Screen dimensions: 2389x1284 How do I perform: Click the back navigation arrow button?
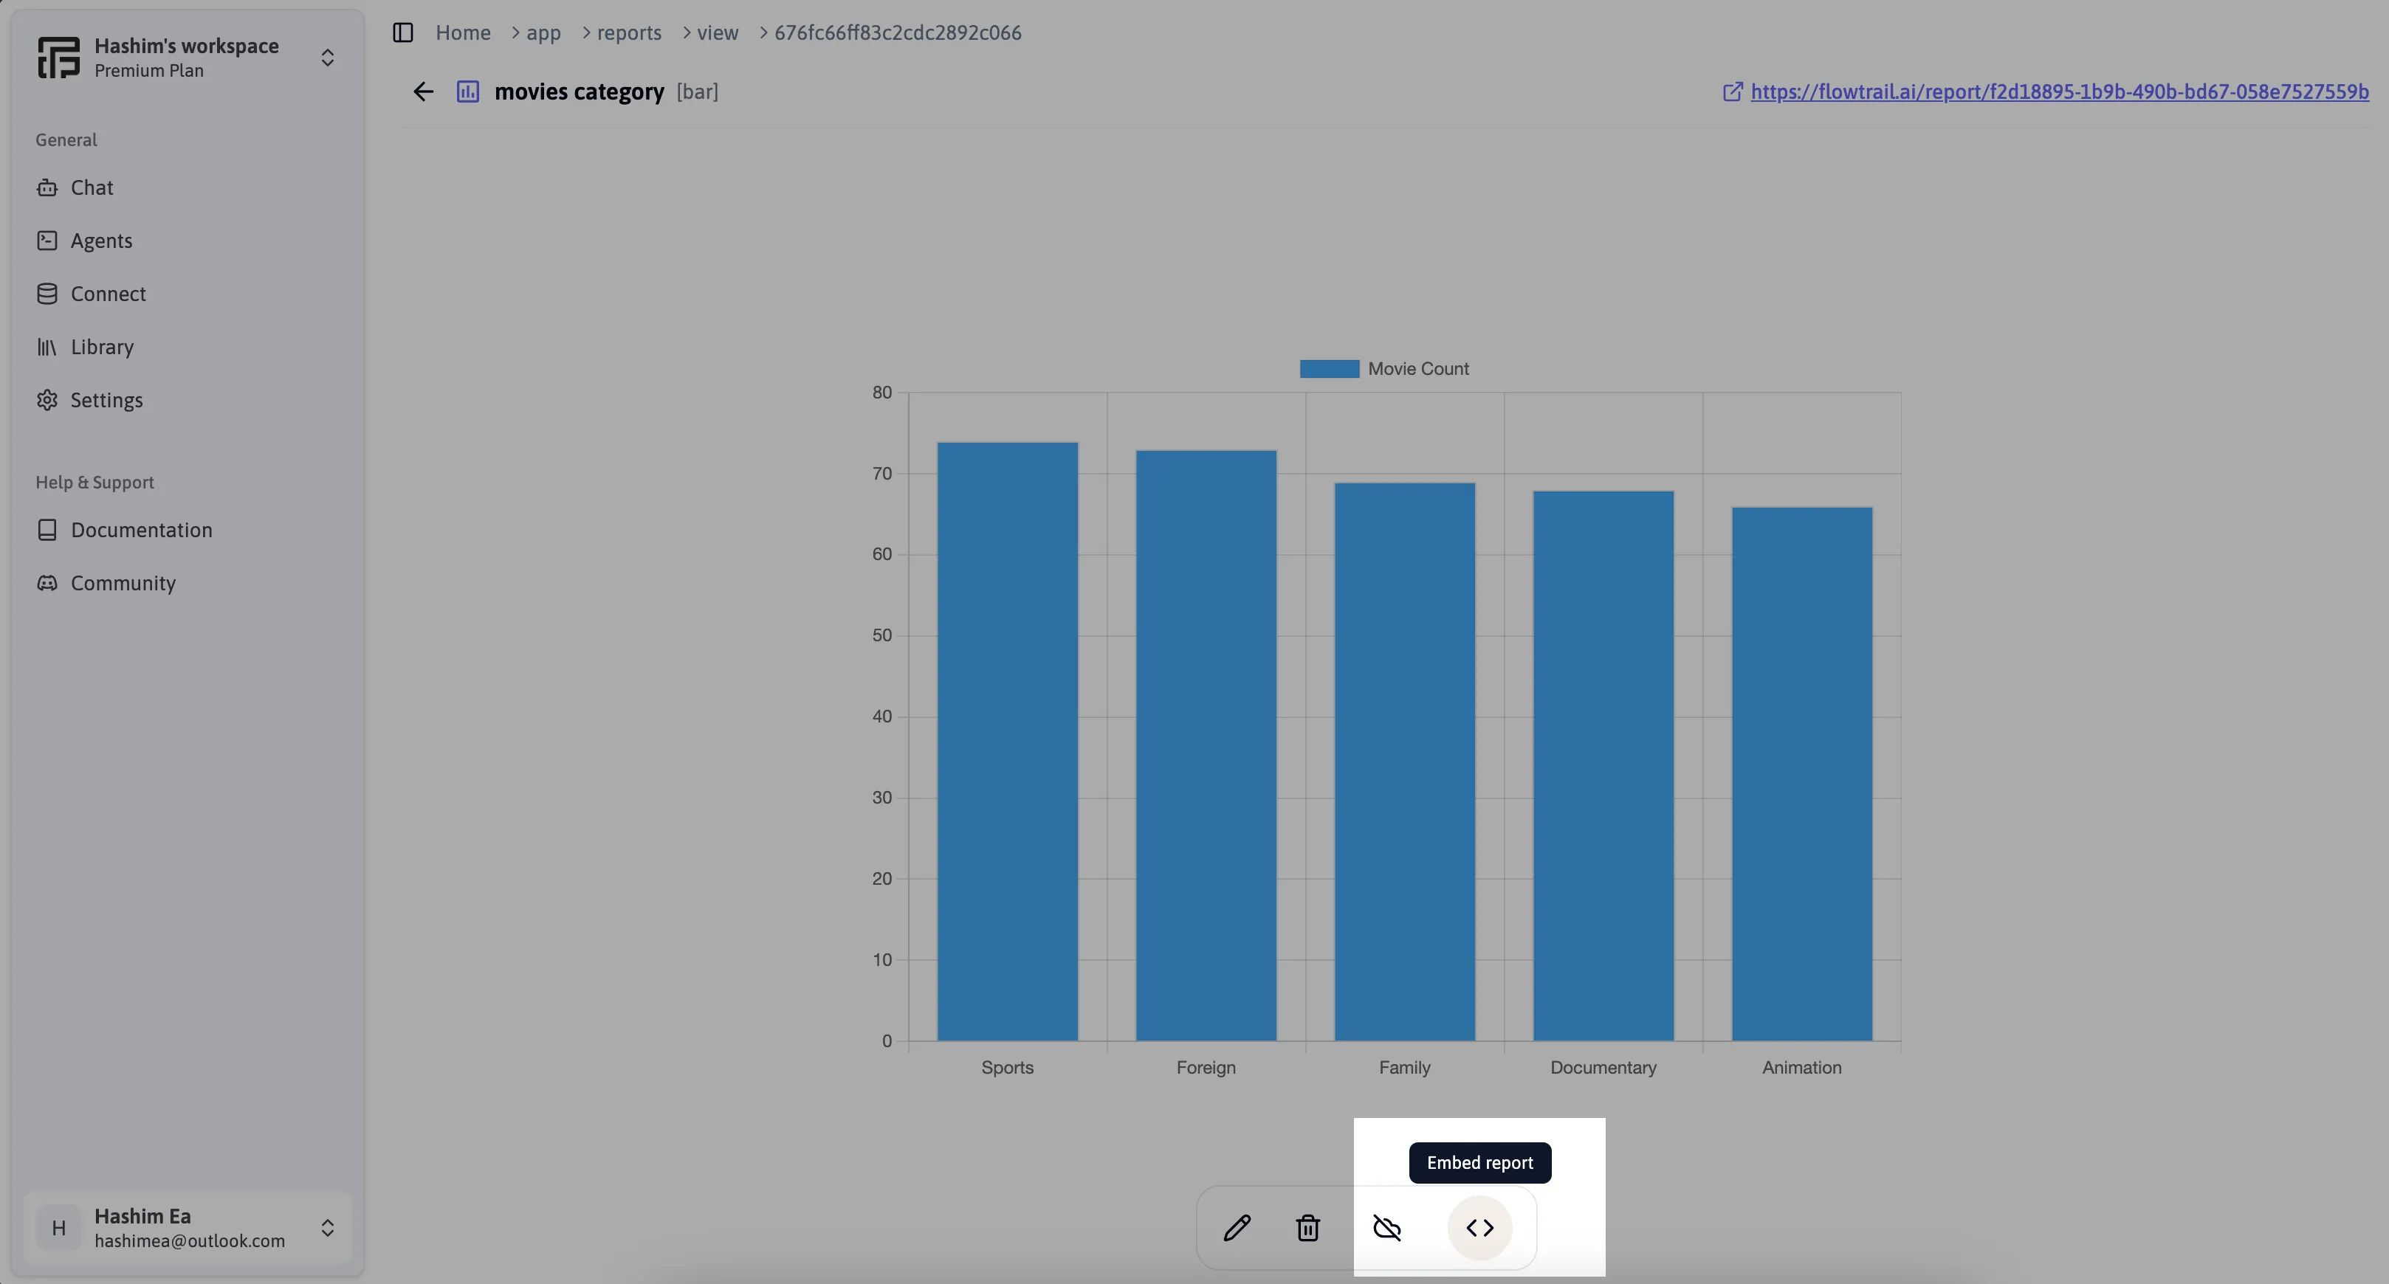click(422, 90)
